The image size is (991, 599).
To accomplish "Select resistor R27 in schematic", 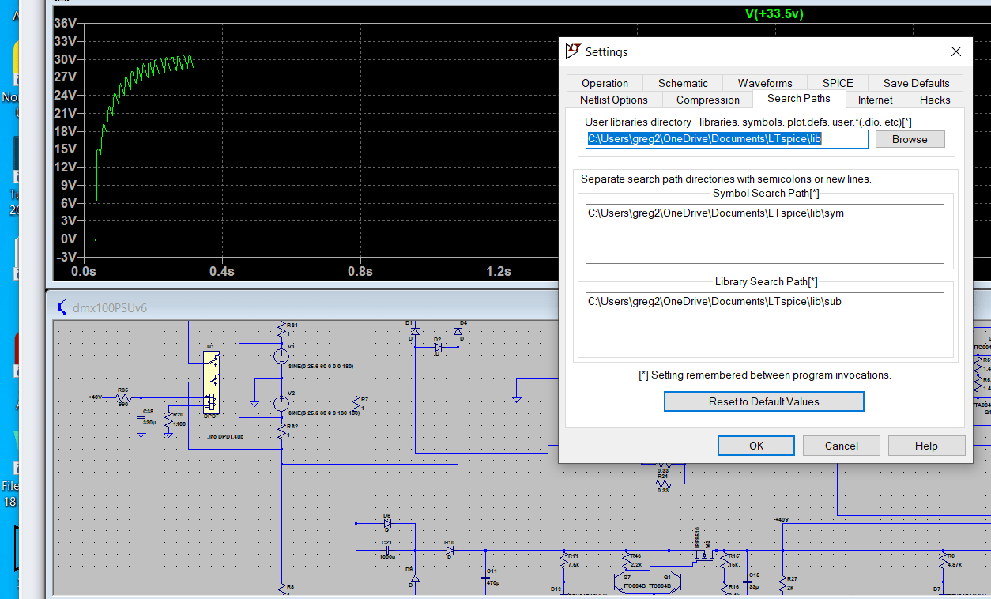I will pos(782,584).
